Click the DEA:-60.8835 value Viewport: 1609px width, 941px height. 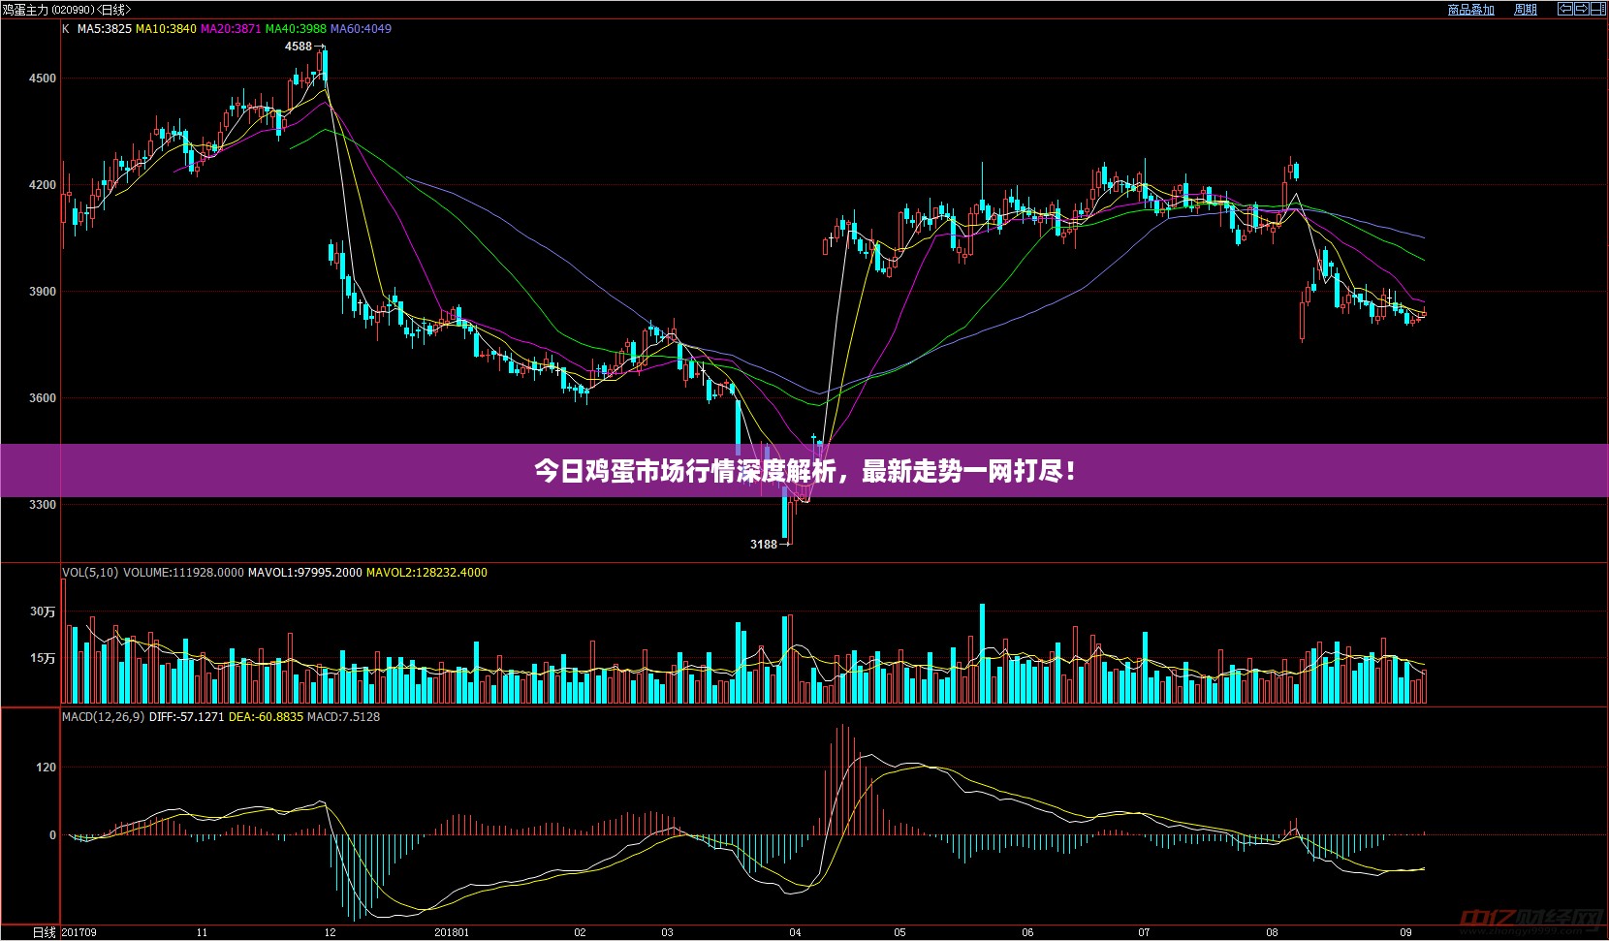(266, 717)
